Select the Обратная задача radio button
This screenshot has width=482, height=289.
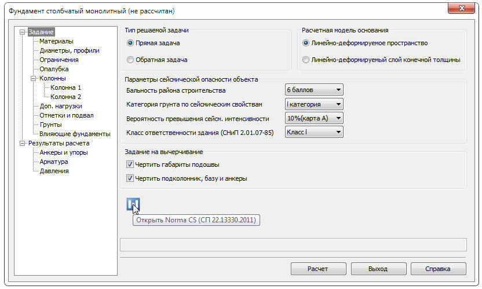pyautogui.click(x=130, y=60)
